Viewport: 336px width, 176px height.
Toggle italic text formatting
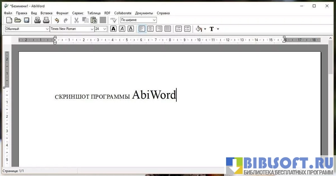tap(122, 29)
